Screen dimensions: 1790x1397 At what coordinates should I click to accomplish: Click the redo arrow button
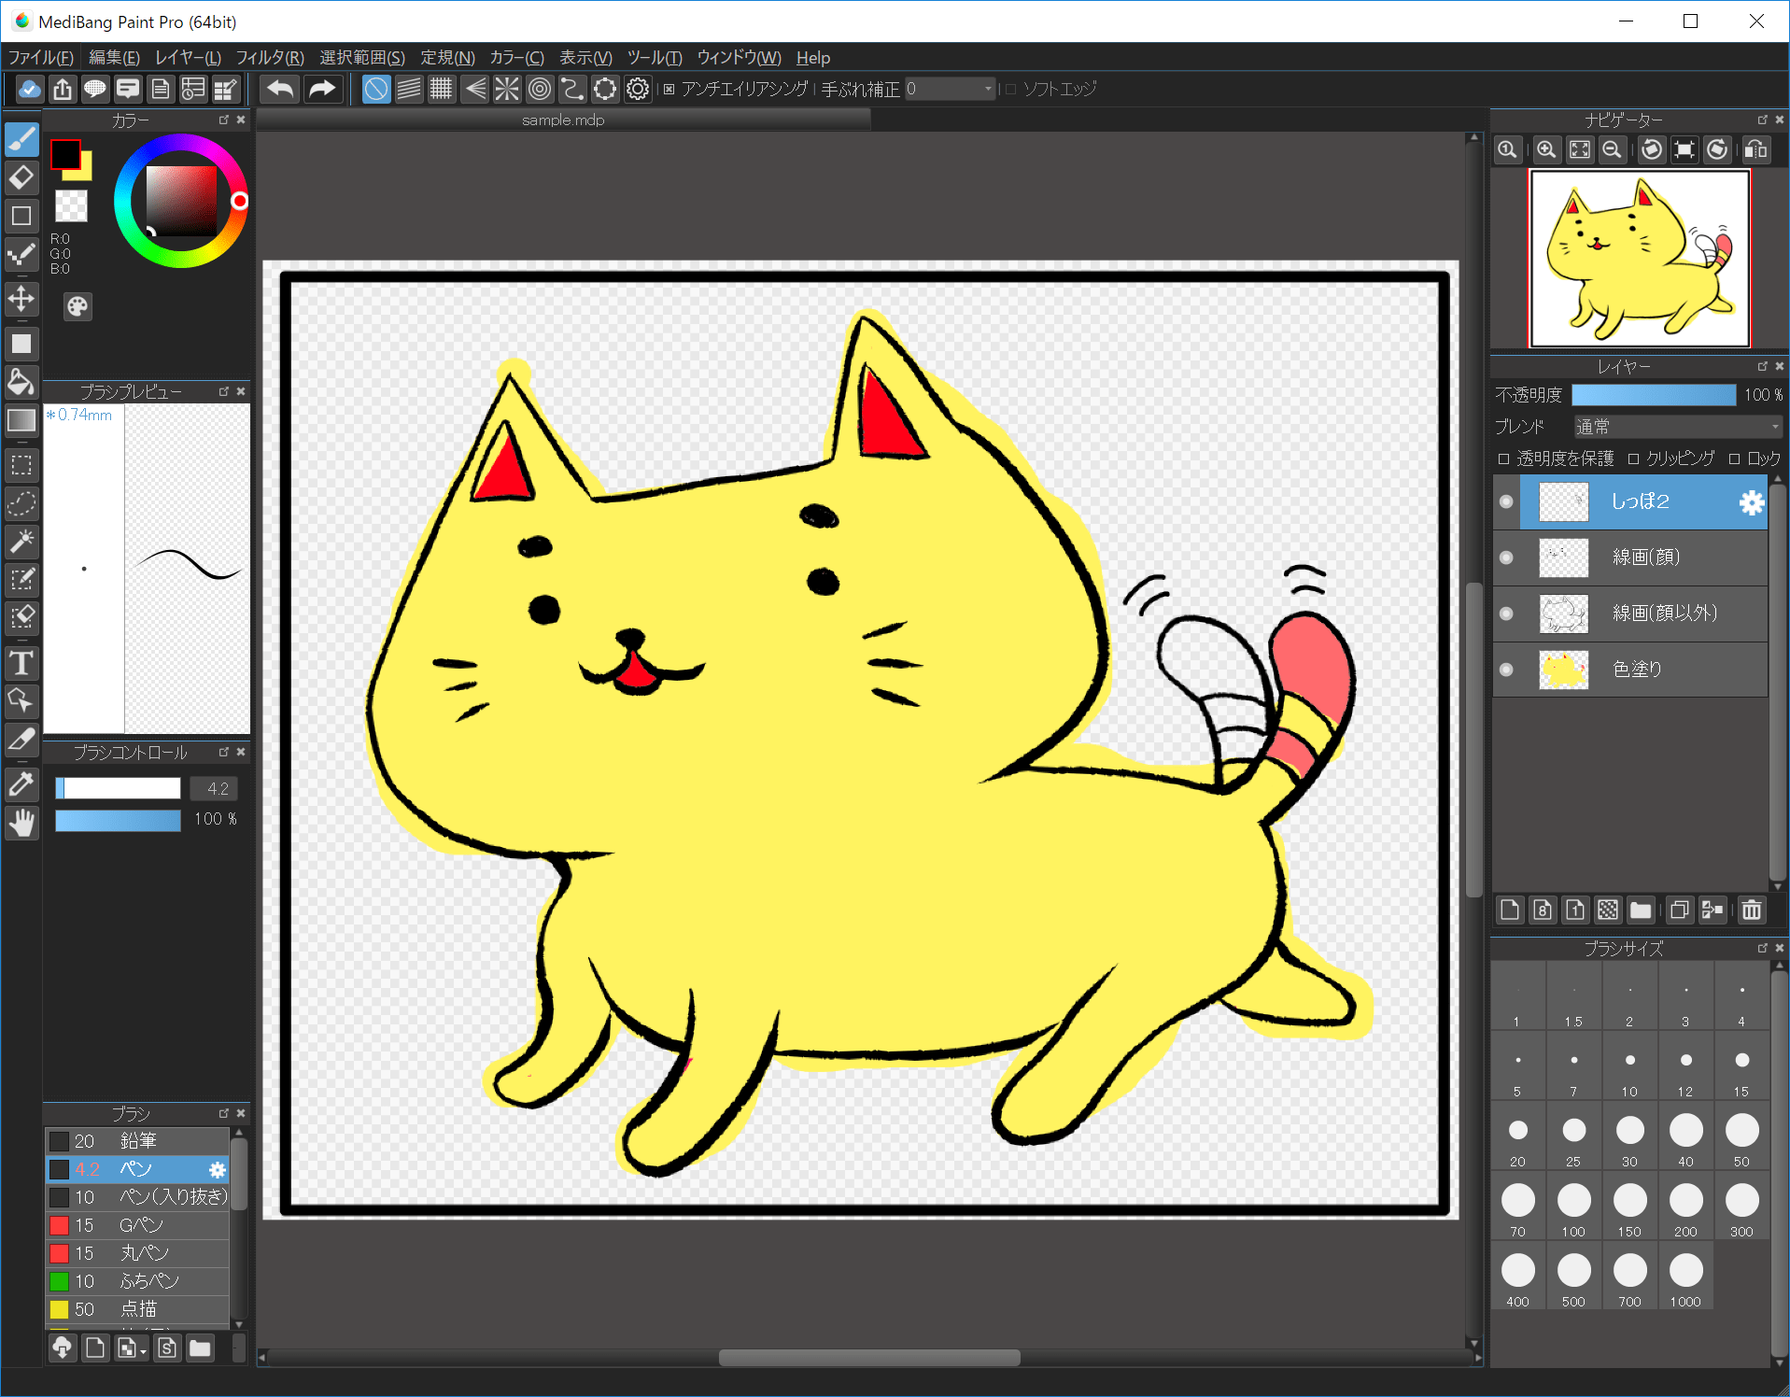tap(321, 89)
